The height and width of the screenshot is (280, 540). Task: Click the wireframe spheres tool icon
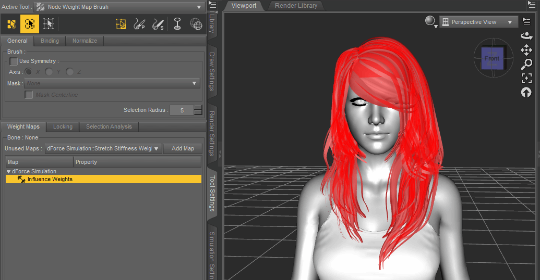196,24
